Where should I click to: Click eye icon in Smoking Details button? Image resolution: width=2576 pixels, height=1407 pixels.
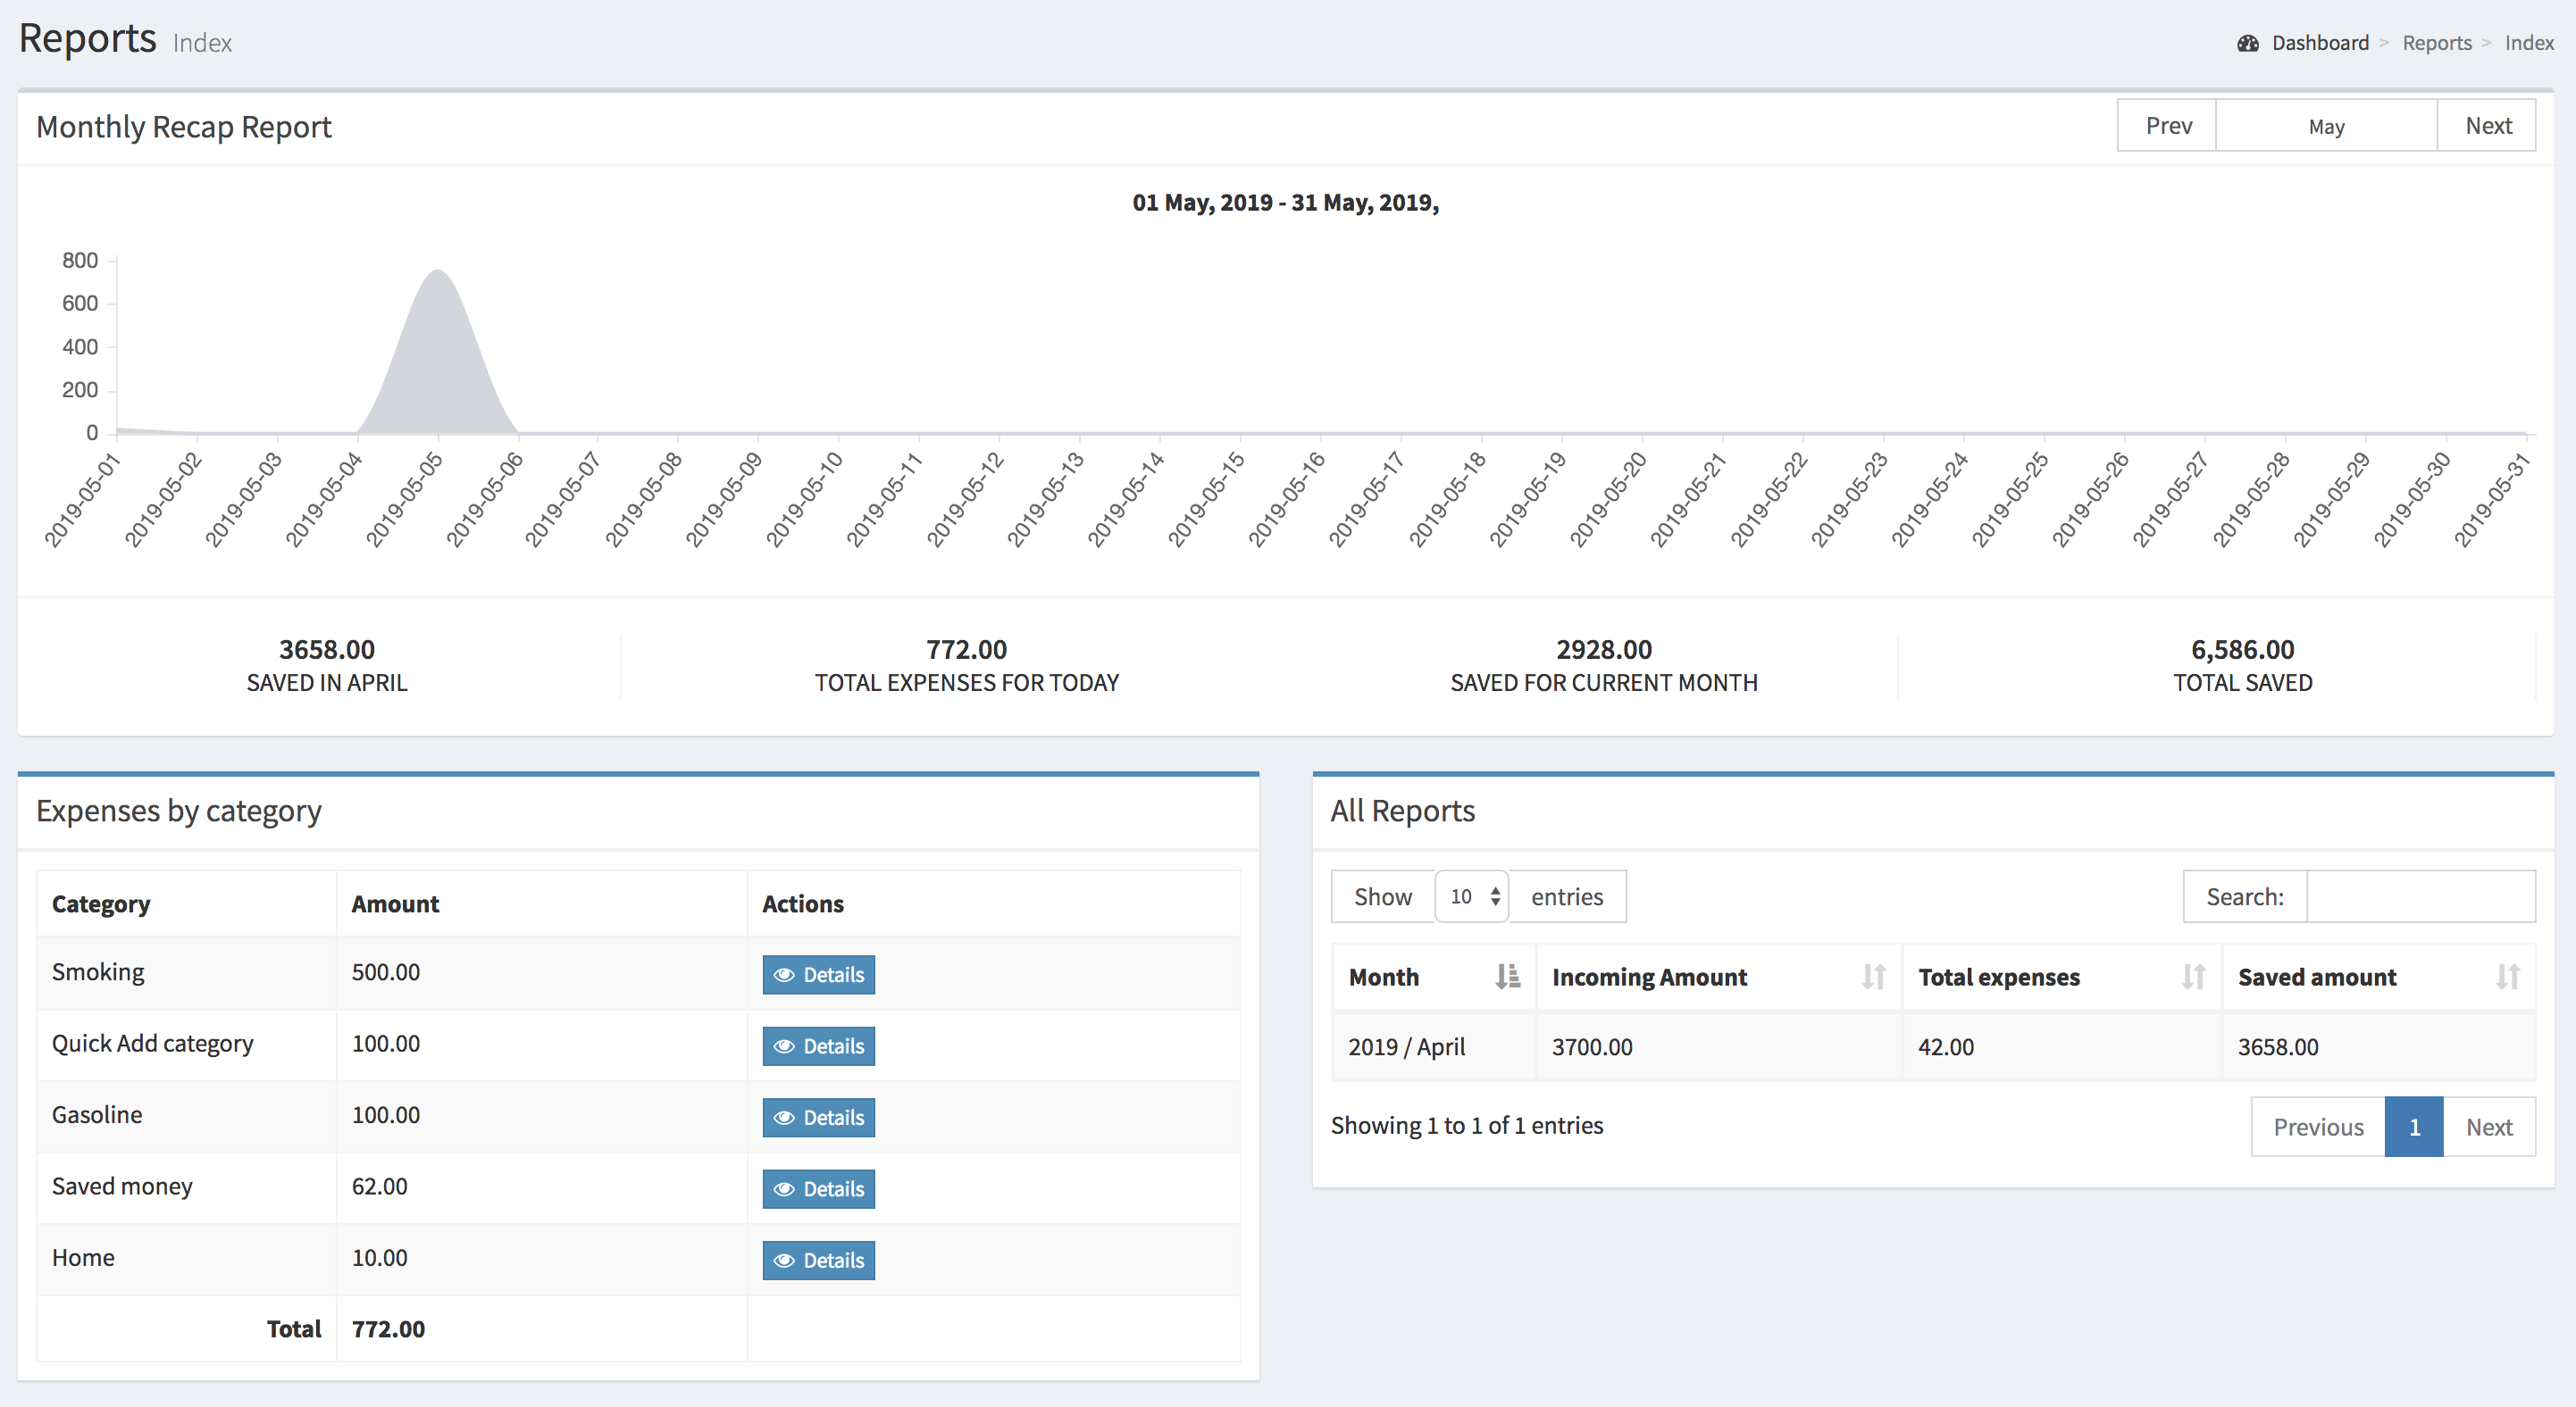point(784,975)
